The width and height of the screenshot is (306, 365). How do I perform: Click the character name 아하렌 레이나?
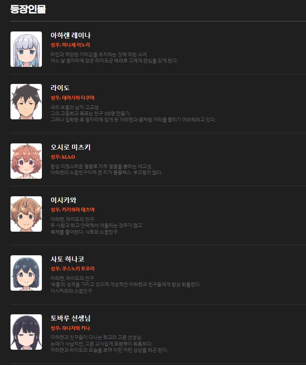pyautogui.click(x=71, y=35)
